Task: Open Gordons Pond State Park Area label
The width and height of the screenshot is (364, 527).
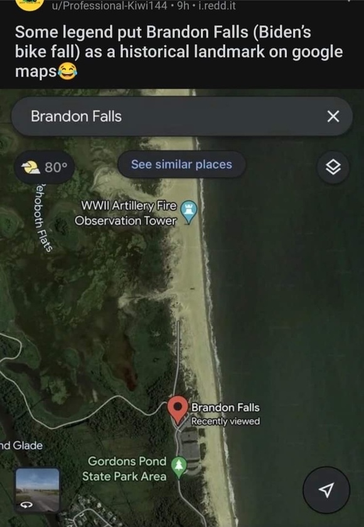Action: (x=124, y=469)
